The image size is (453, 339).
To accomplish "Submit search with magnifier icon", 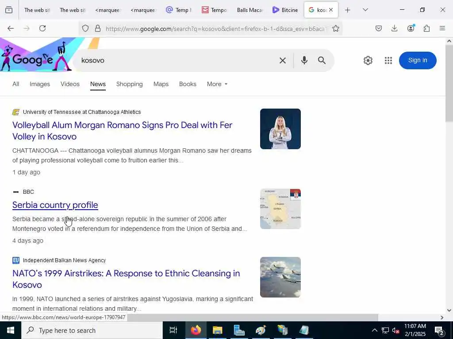I will tap(322, 60).
